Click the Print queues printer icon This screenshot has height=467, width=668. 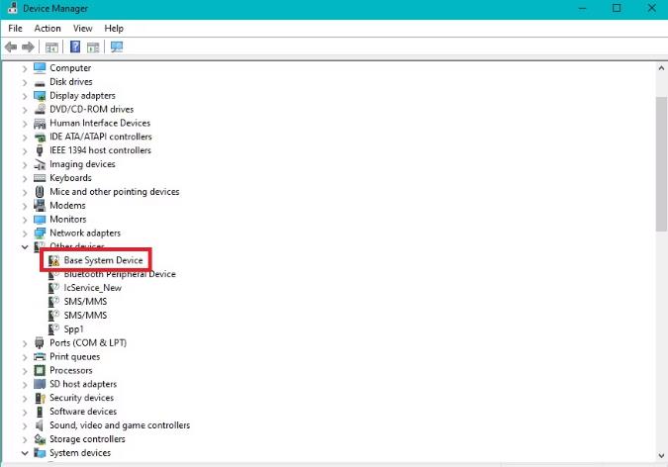[x=40, y=356]
